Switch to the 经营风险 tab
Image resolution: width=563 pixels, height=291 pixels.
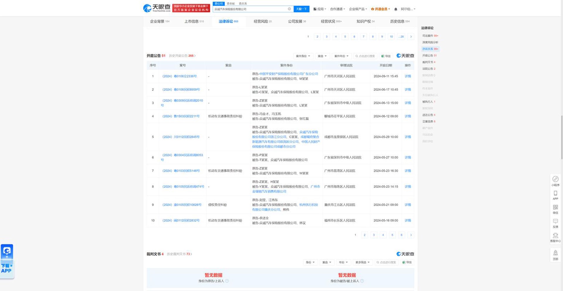tap(263, 21)
